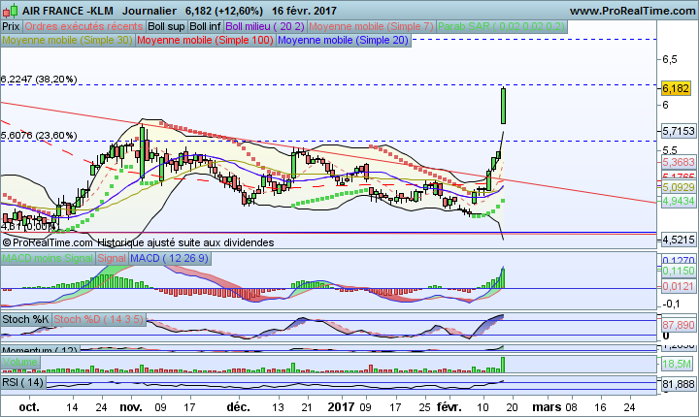Click the 'RSI ( 14)' panel label

23,382
